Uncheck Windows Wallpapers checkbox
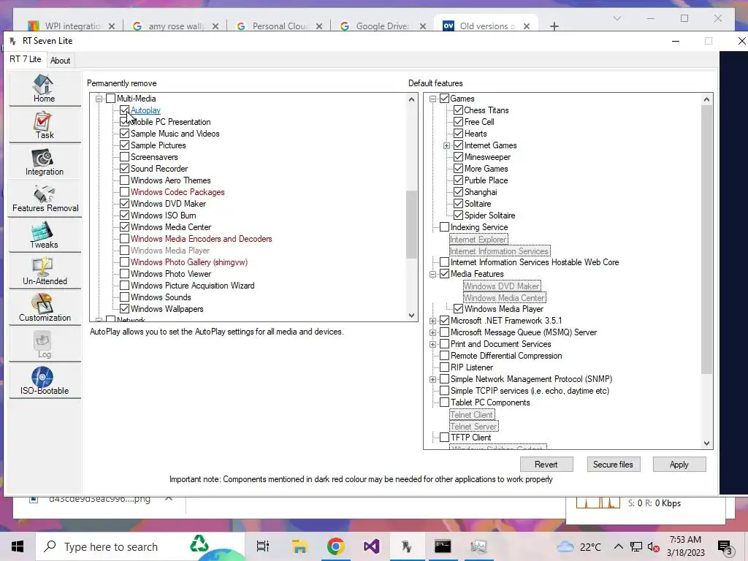The height and width of the screenshot is (561, 748). [124, 309]
